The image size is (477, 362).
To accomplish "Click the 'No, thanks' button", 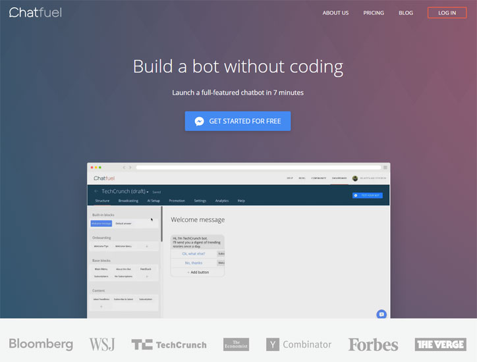I will click(194, 263).
